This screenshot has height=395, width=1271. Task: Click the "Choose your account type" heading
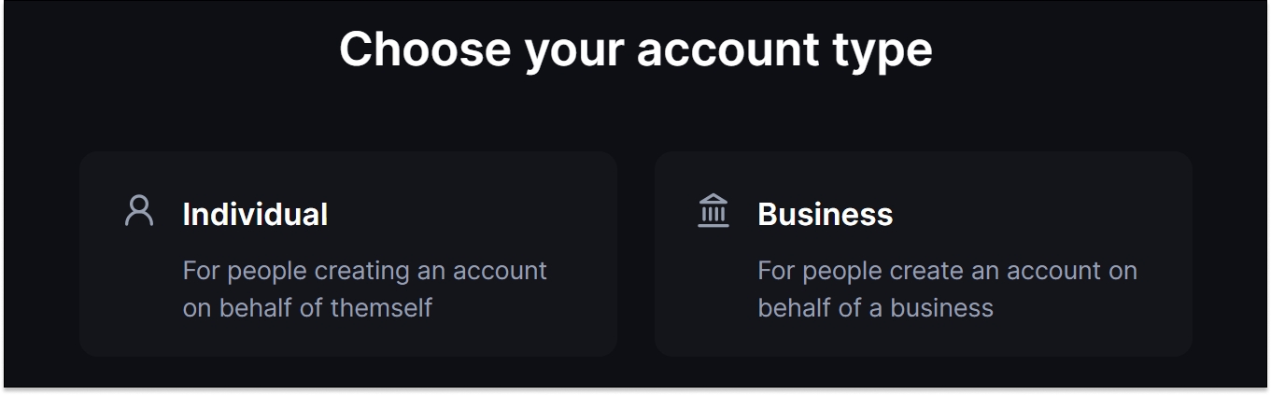tap(635, 49)
